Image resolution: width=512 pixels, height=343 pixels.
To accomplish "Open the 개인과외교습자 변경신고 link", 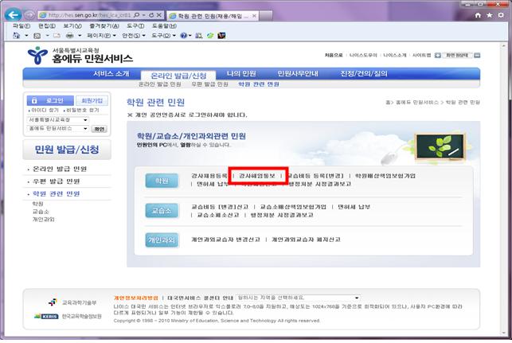I will (x=225, y=240).
